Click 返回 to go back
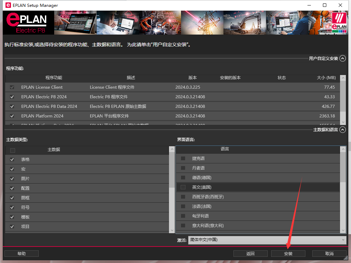This screenshot has height=263, width=351. click(x=250, y=253)
